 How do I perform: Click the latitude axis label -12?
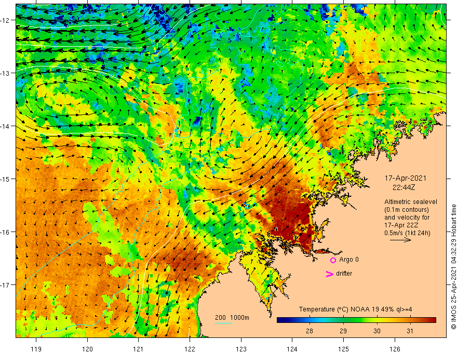click(x=5, y=20)
